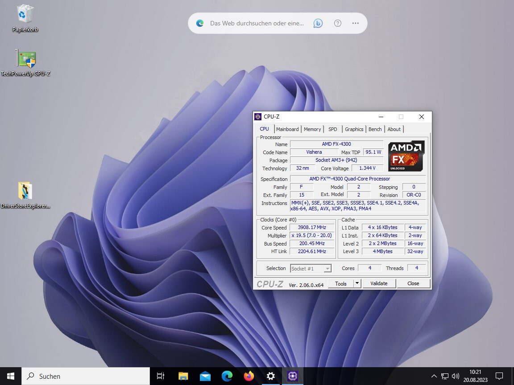Show hidden tray icons chevron
514x385 pixels.
[434, 376]
